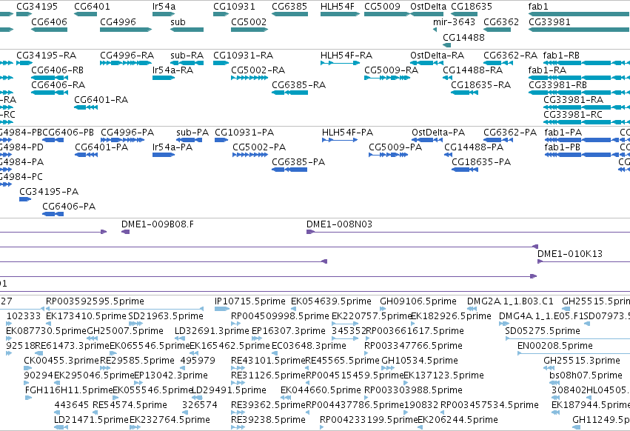Open transcript Ir54a-RA label
This screenshot has height=431, width=630.
point(172,70)
